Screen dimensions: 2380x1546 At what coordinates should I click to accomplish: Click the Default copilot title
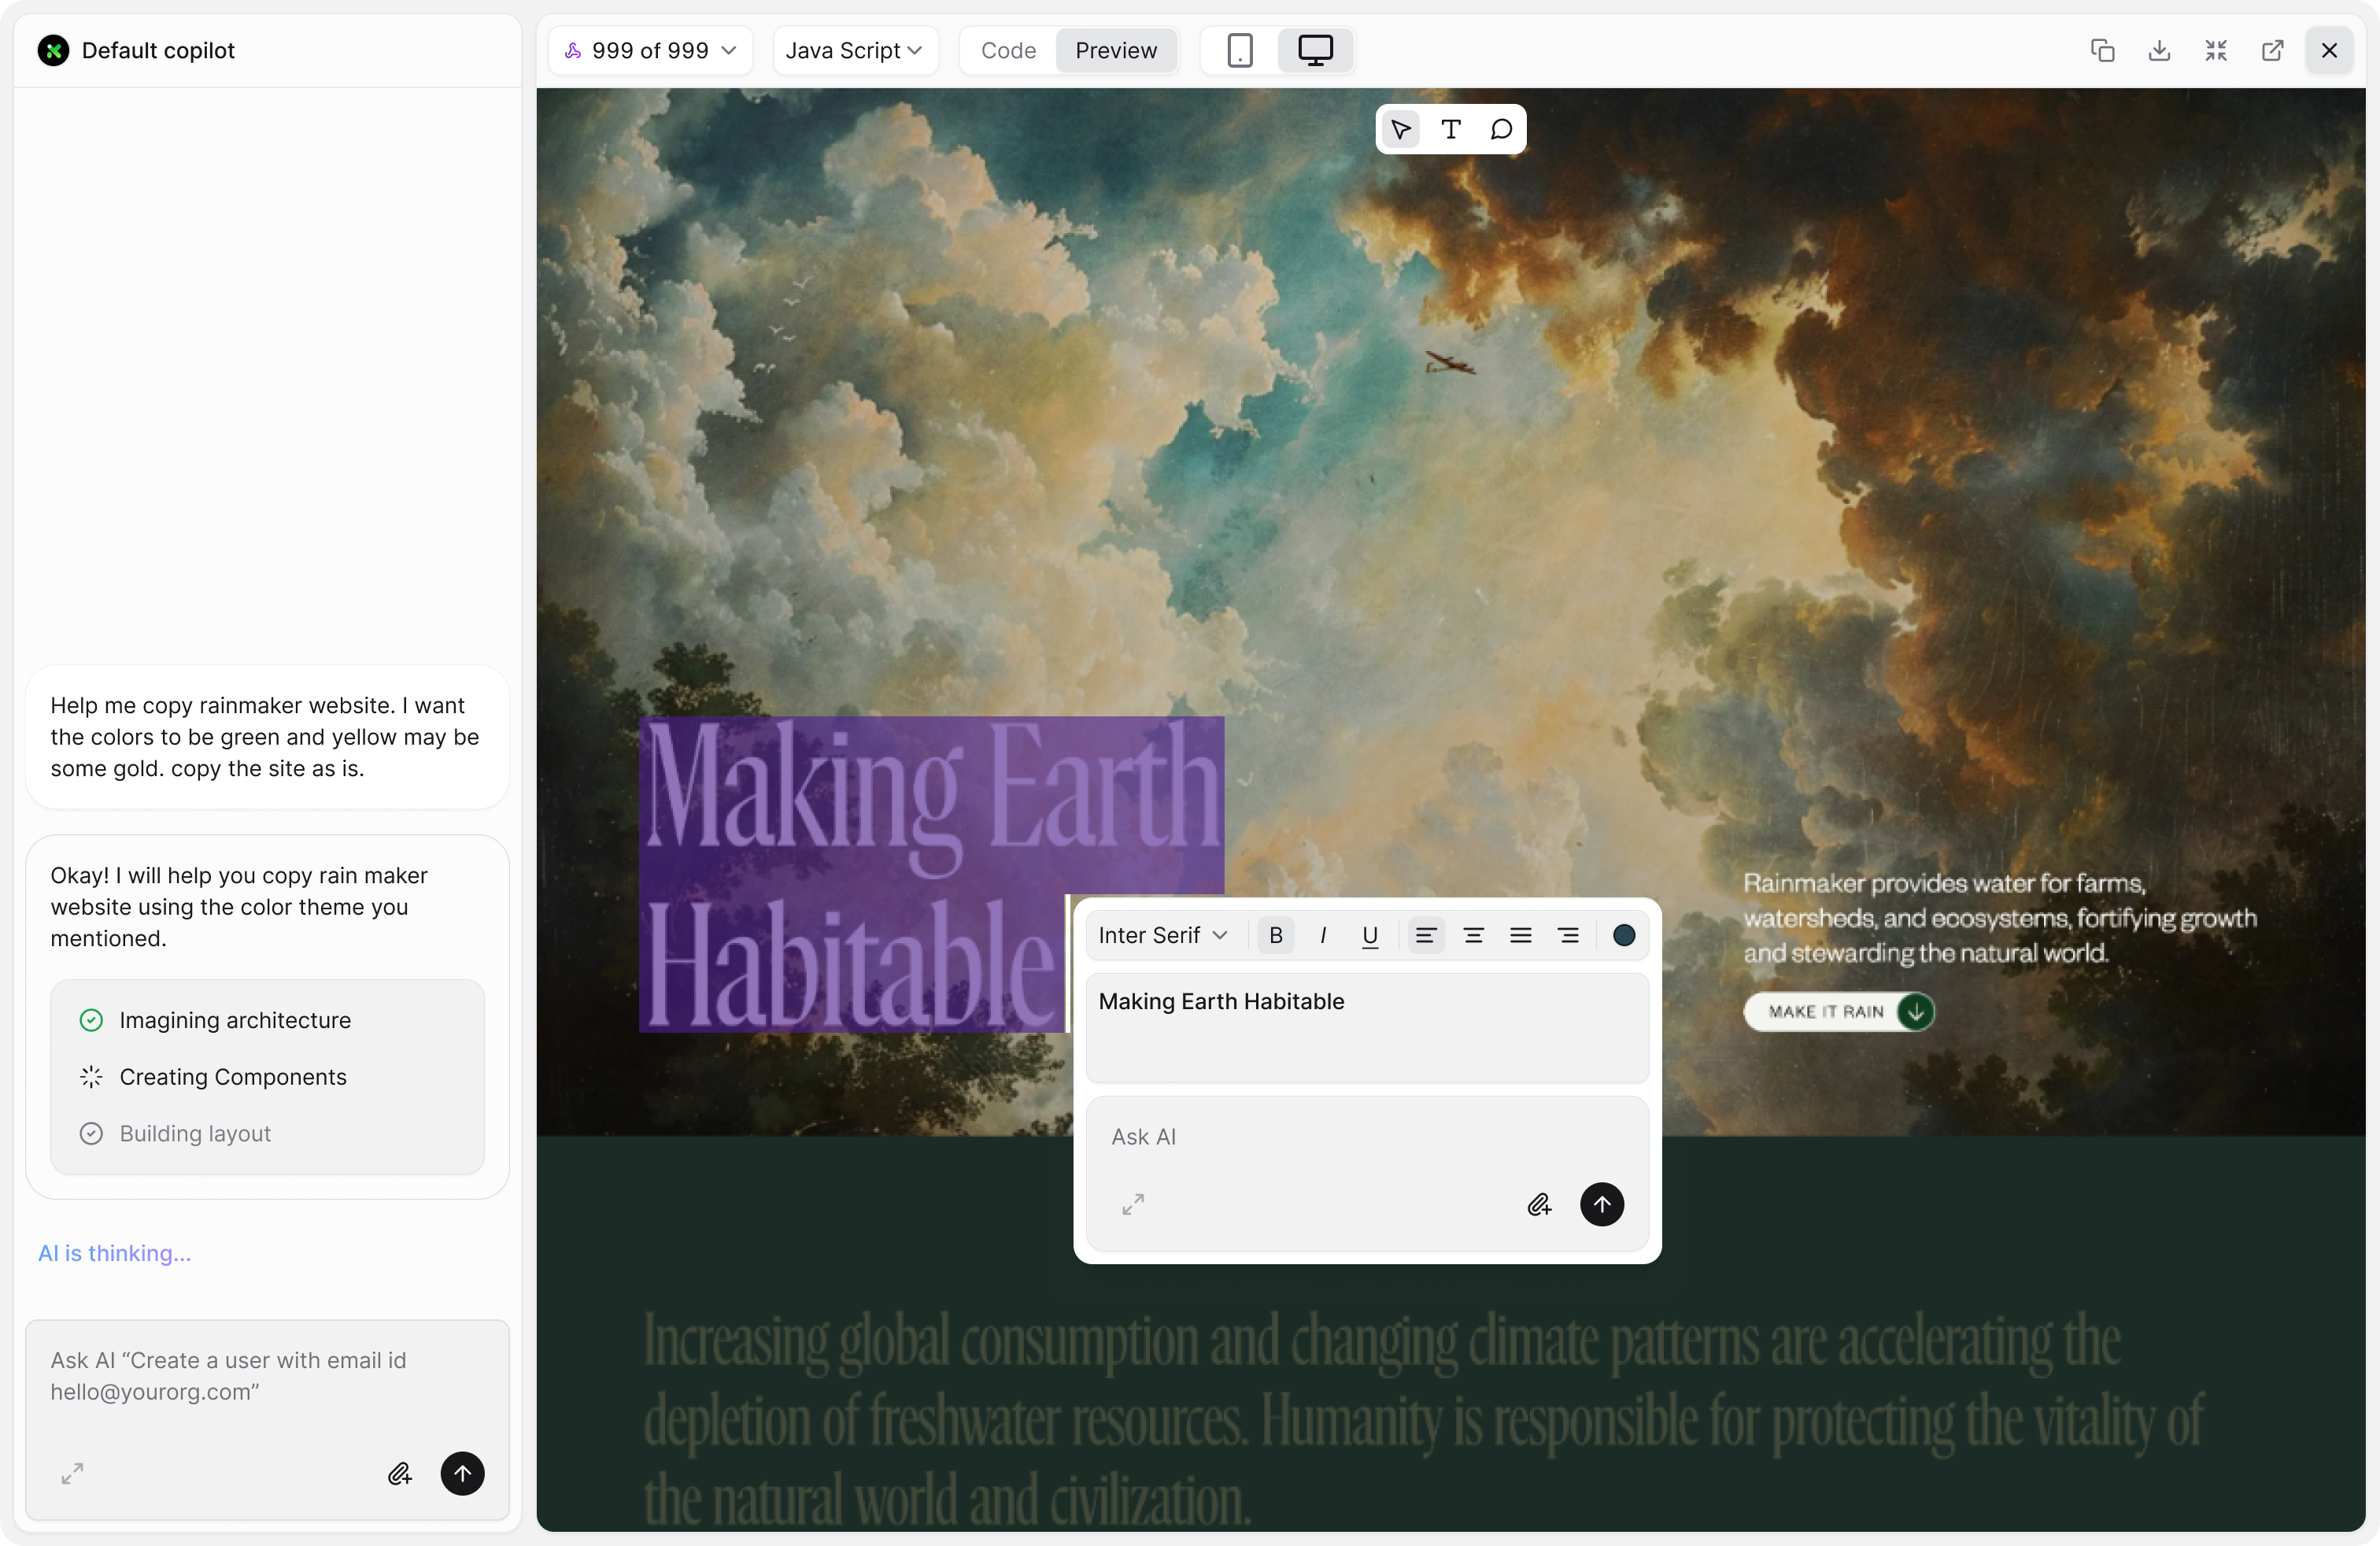coord(158,50)
